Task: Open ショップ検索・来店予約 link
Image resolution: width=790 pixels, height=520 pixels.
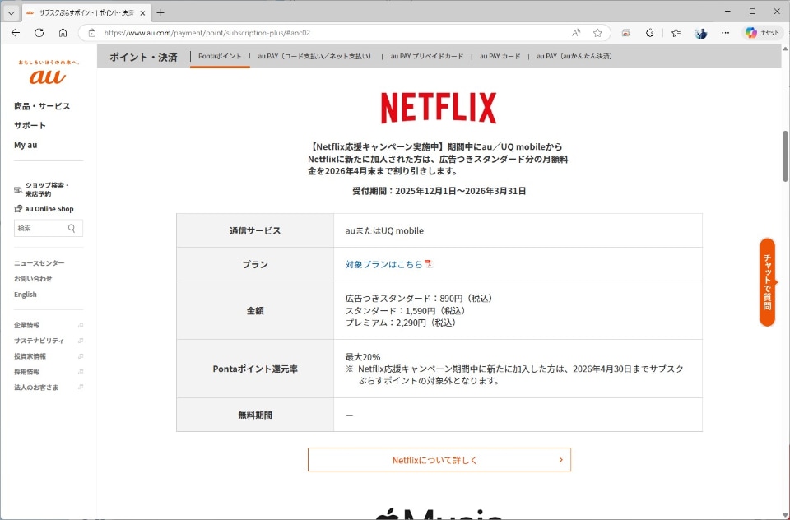Action: 47,189
